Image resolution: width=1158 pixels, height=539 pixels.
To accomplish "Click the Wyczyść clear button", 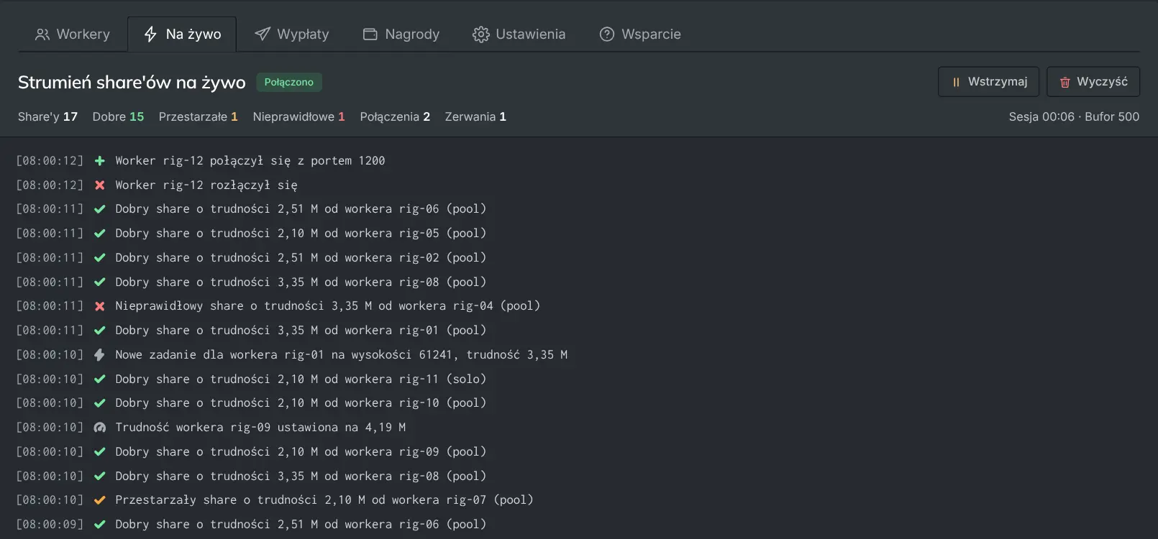I will click(1093, 82).
